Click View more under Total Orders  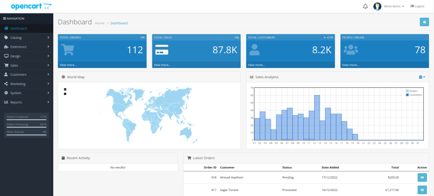68,65
